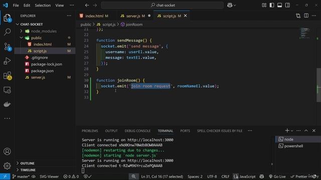
Task: Show more menu bar items
Action: (72, 5)
